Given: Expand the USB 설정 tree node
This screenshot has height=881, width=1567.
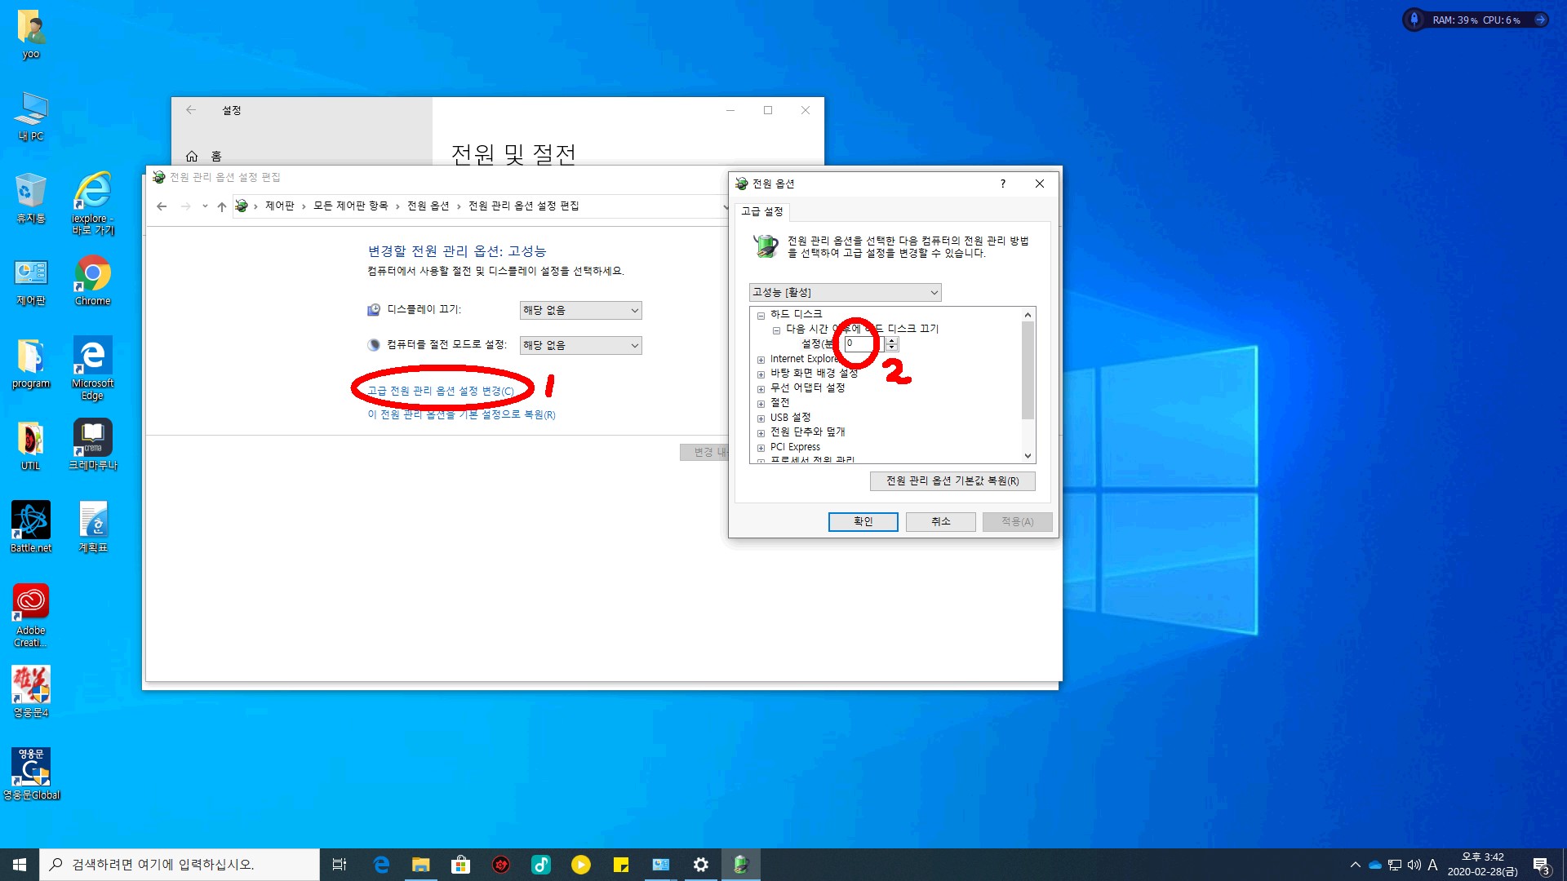Looking at the screenshot, I should 761,418.
